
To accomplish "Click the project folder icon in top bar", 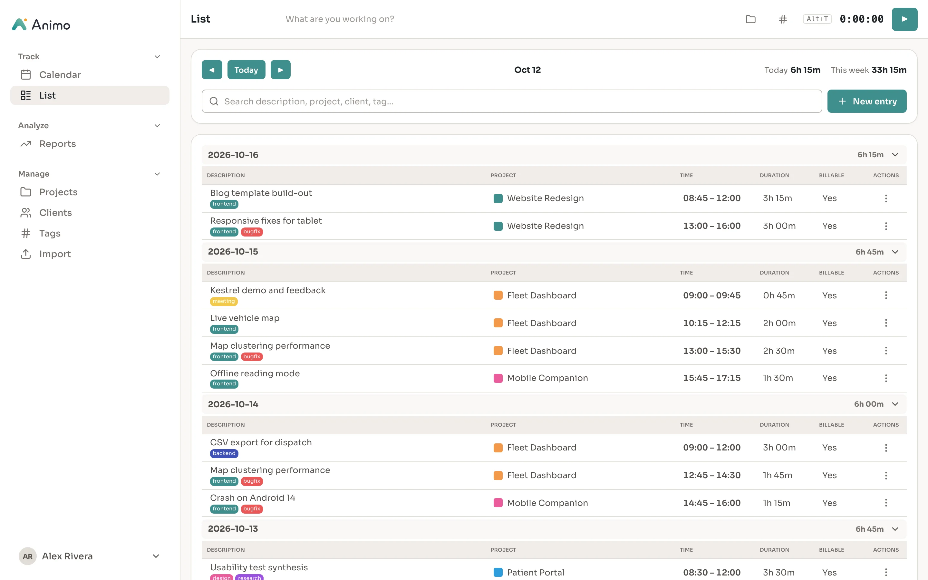I will pos(750,19).
